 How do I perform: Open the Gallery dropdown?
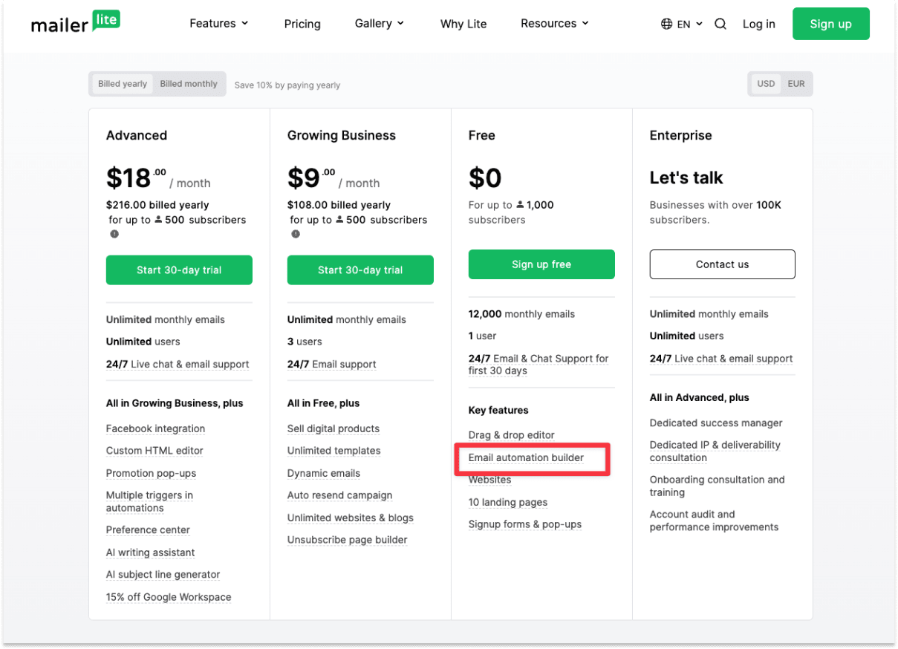point(379,23)
